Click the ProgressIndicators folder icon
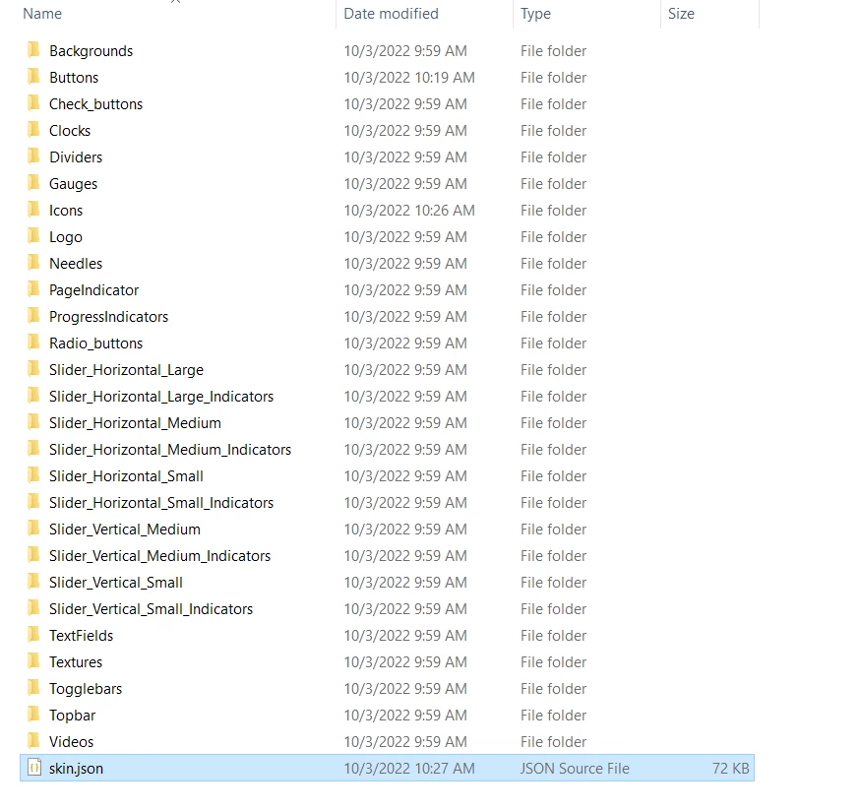The width and height of the screenshot is (859, 811). pyautogui.click(x=33, y=316)
